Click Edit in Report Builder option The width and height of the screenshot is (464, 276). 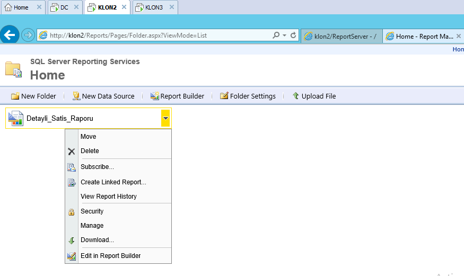110,256
